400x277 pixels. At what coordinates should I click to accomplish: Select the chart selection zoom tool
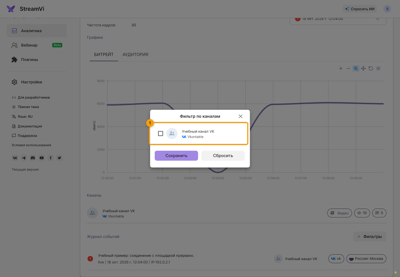[356, 68]
